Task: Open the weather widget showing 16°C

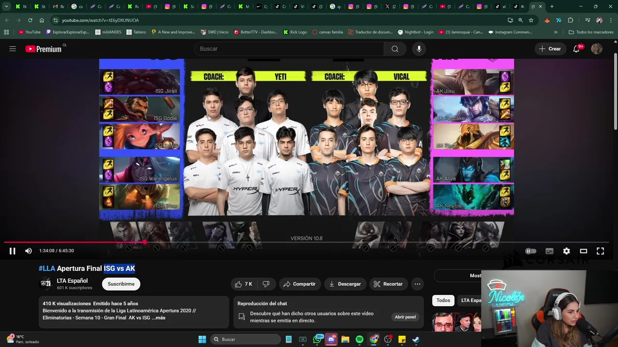Action: point(23,339)
